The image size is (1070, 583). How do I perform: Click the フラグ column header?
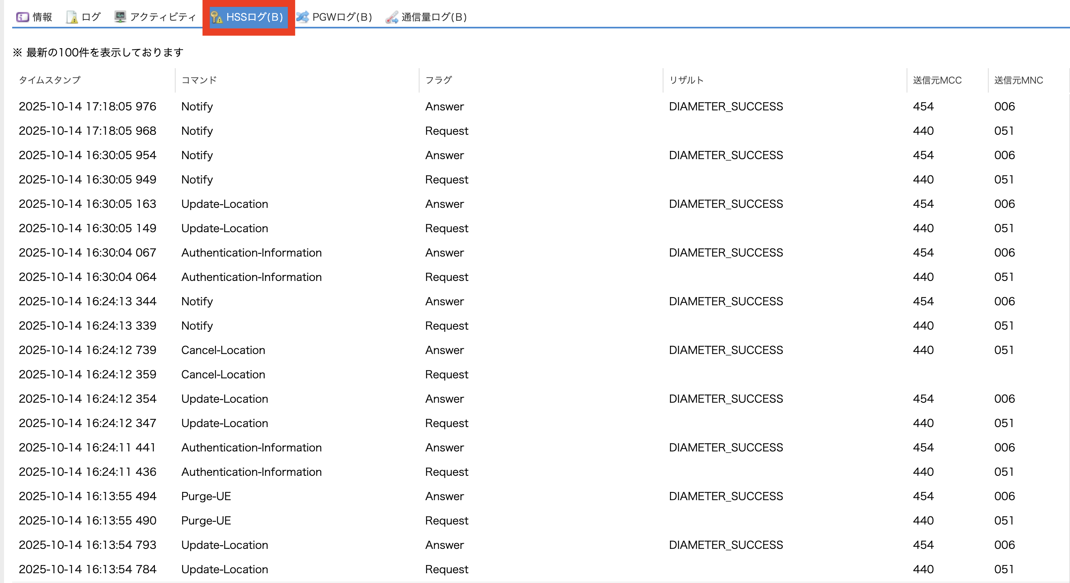pyautogui.click(x=438, y=80)
